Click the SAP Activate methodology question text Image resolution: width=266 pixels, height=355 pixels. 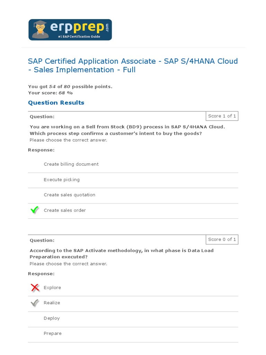(x=122, y=253)
